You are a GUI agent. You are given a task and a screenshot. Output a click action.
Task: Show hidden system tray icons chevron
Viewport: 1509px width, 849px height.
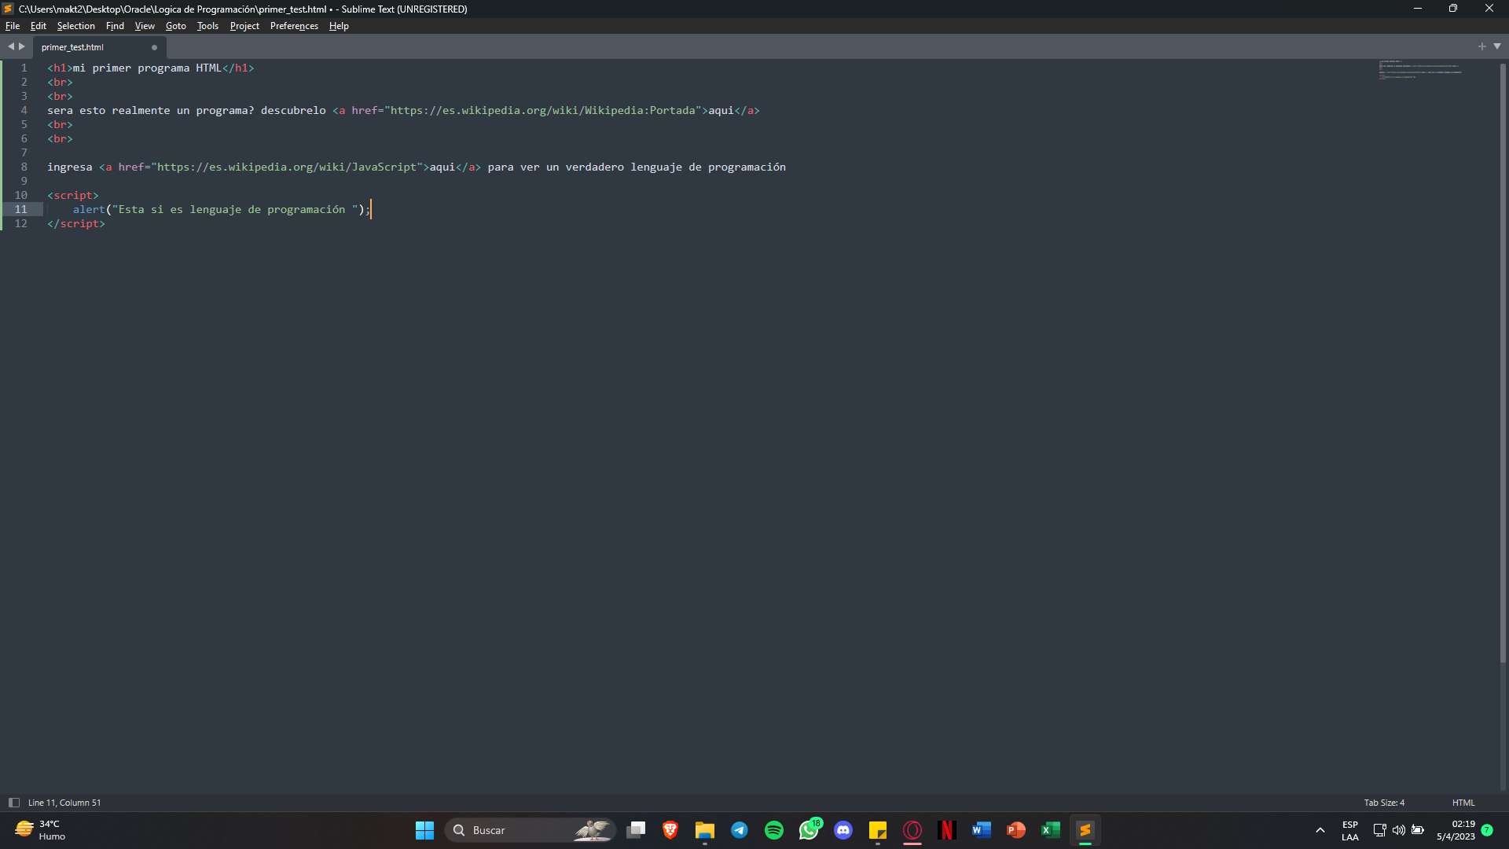(x=1320, y=830)
